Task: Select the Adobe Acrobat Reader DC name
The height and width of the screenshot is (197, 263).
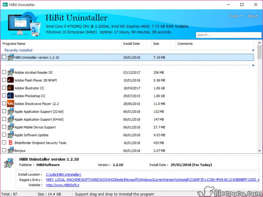Action: tap(34, 72)
